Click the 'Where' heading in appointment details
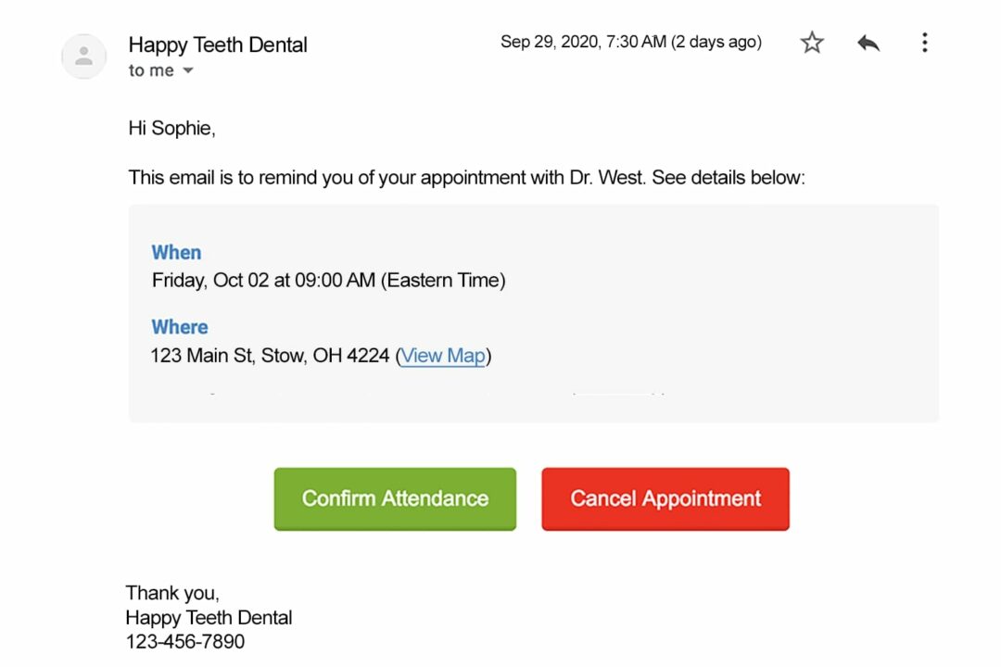 (x=179, y=327)
